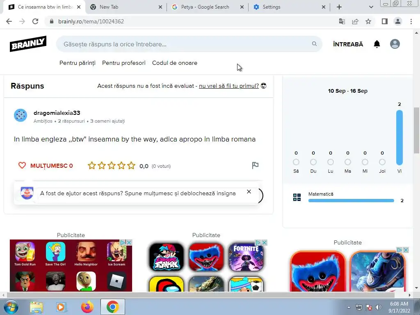The image size is (420, 315).
Task: Click the search magnifier icon
Action: (x=314, y=43)
